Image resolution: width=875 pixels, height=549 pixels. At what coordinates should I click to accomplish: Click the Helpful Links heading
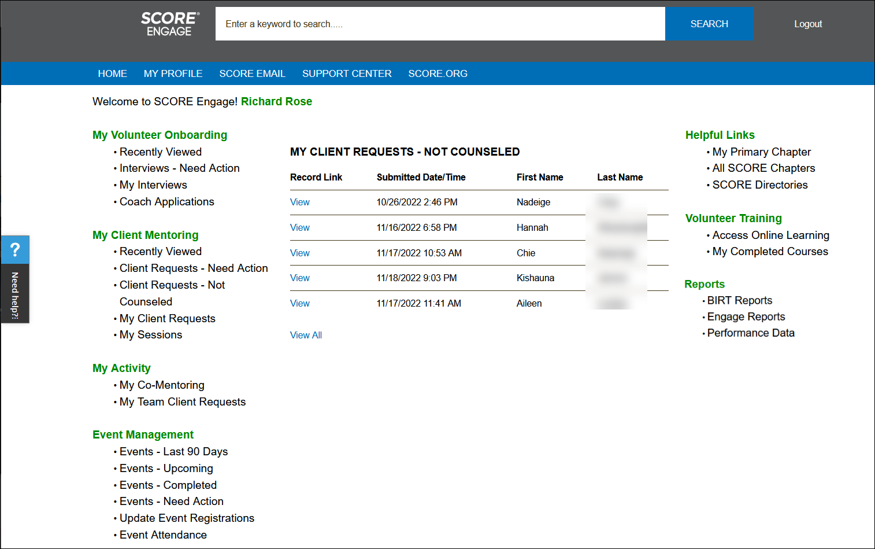coord(720,135)
